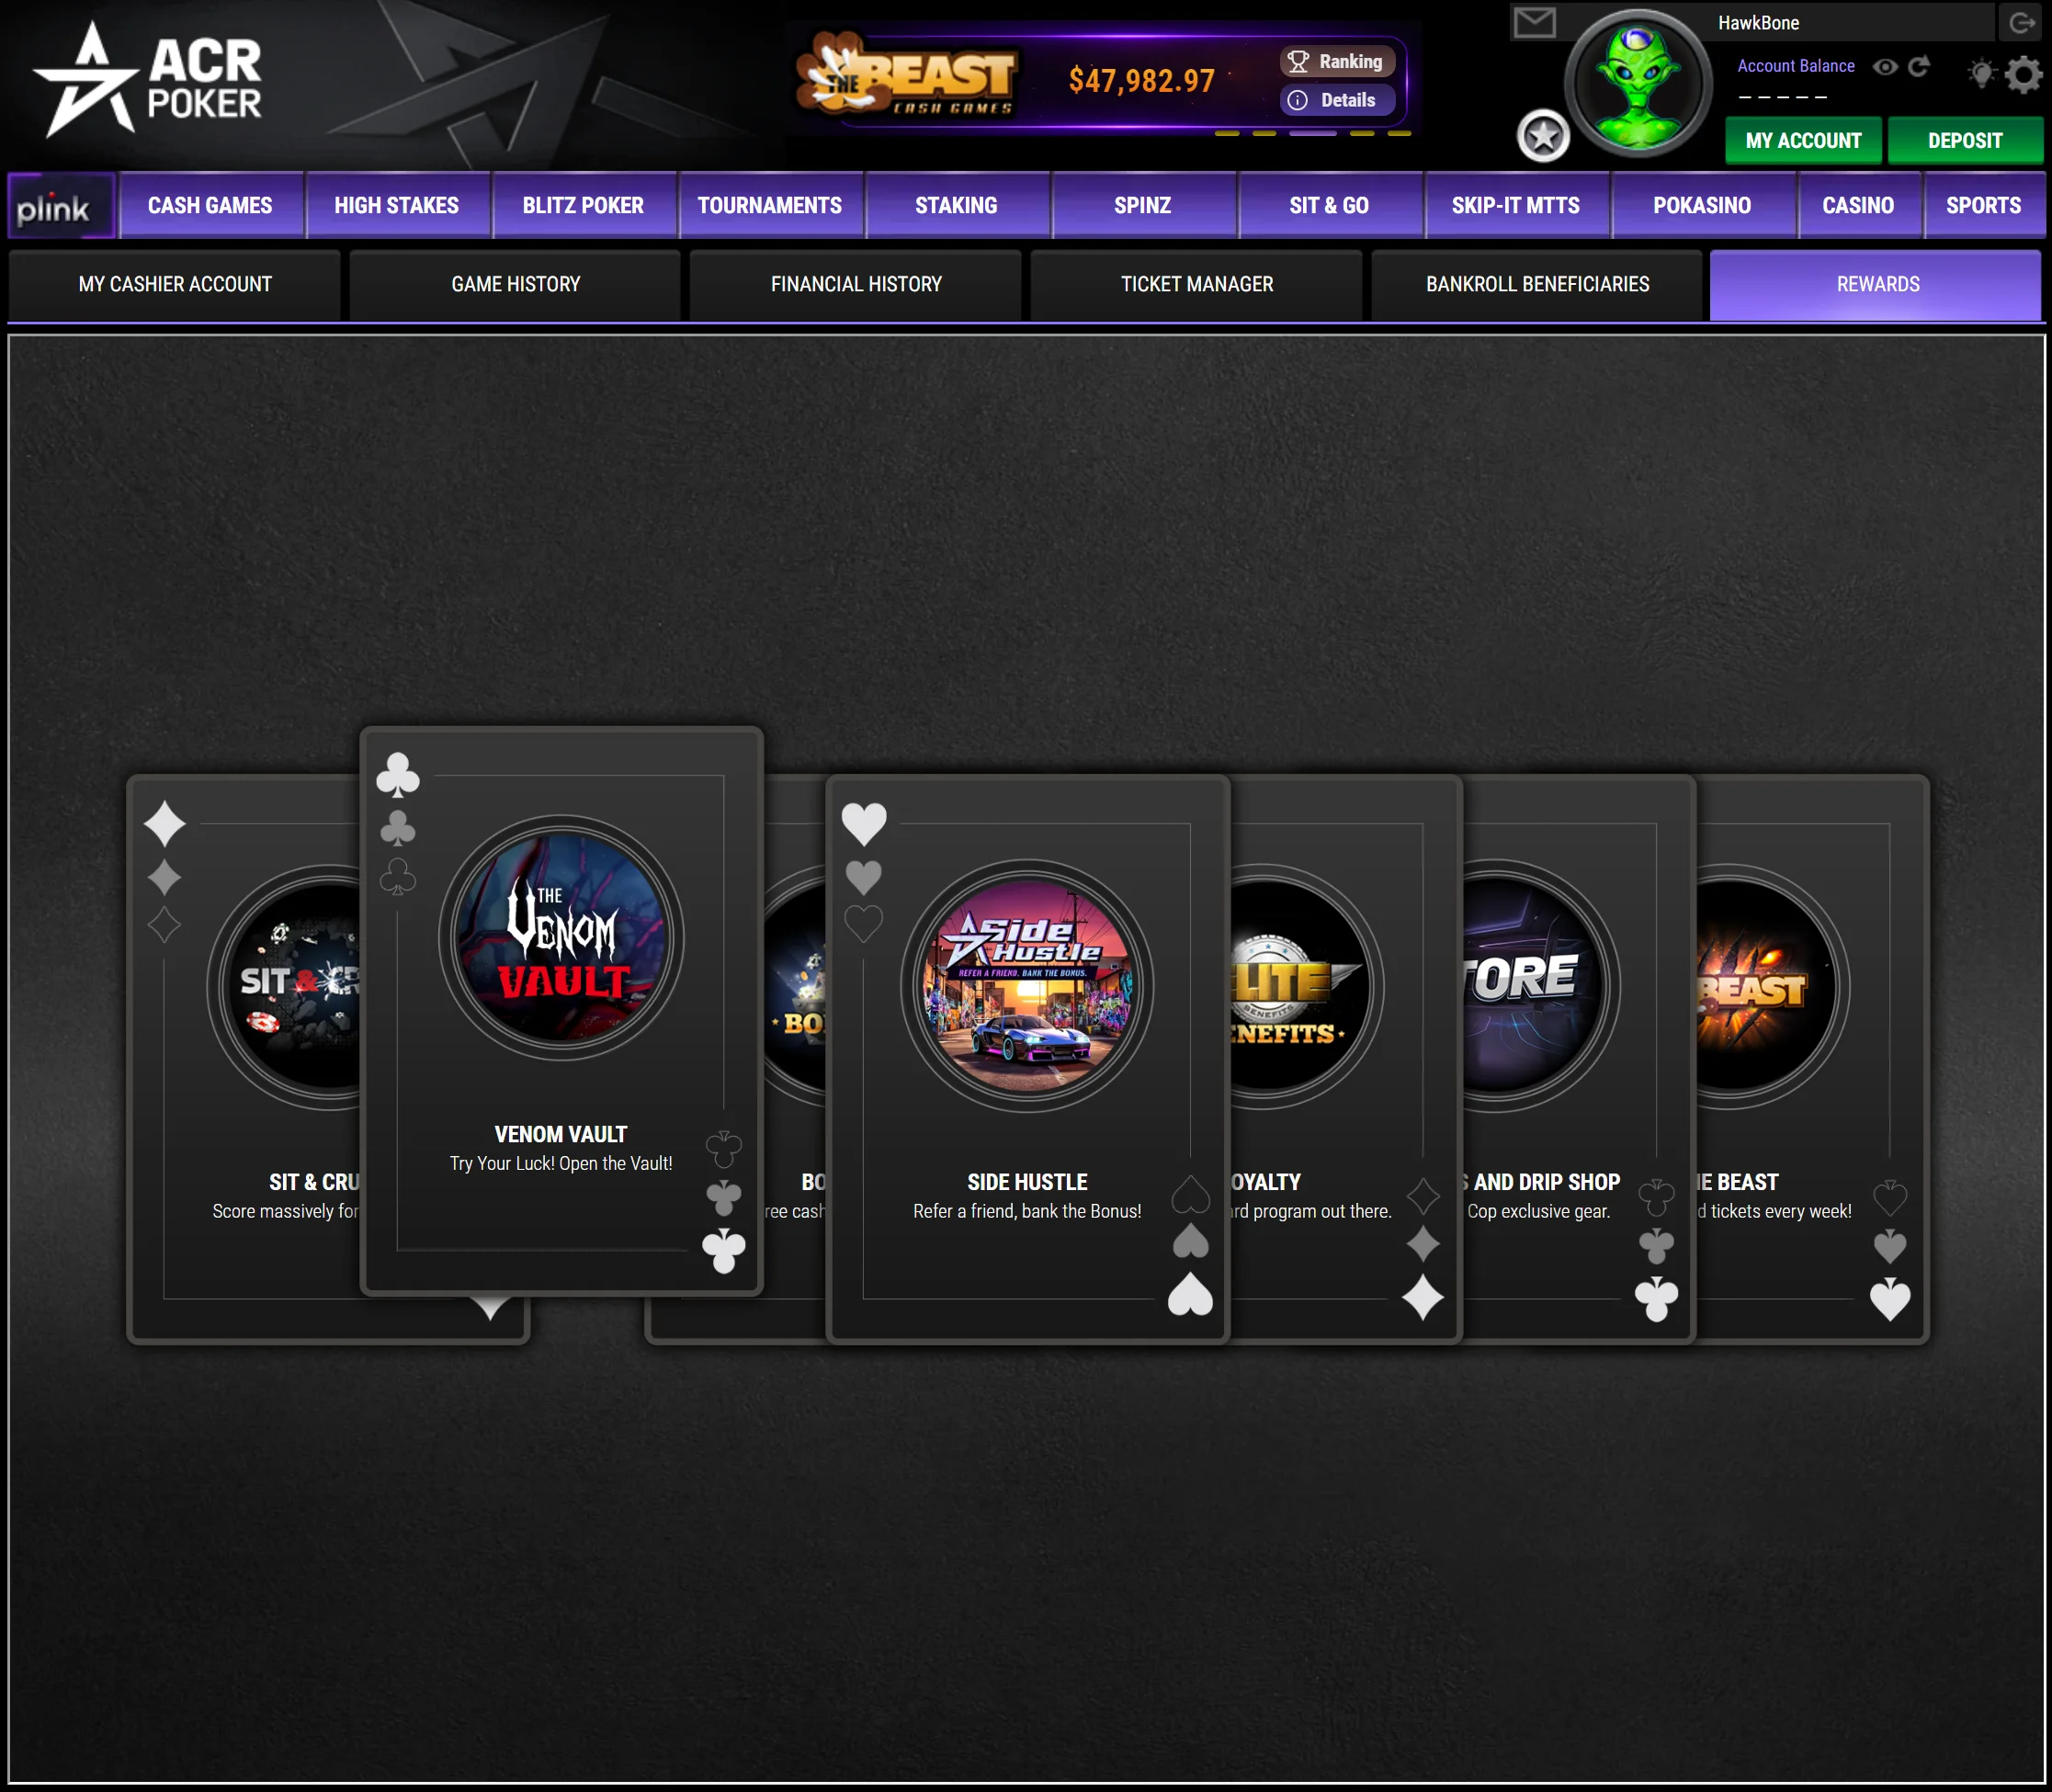Click the green alien avatar

pos(1638,84)
